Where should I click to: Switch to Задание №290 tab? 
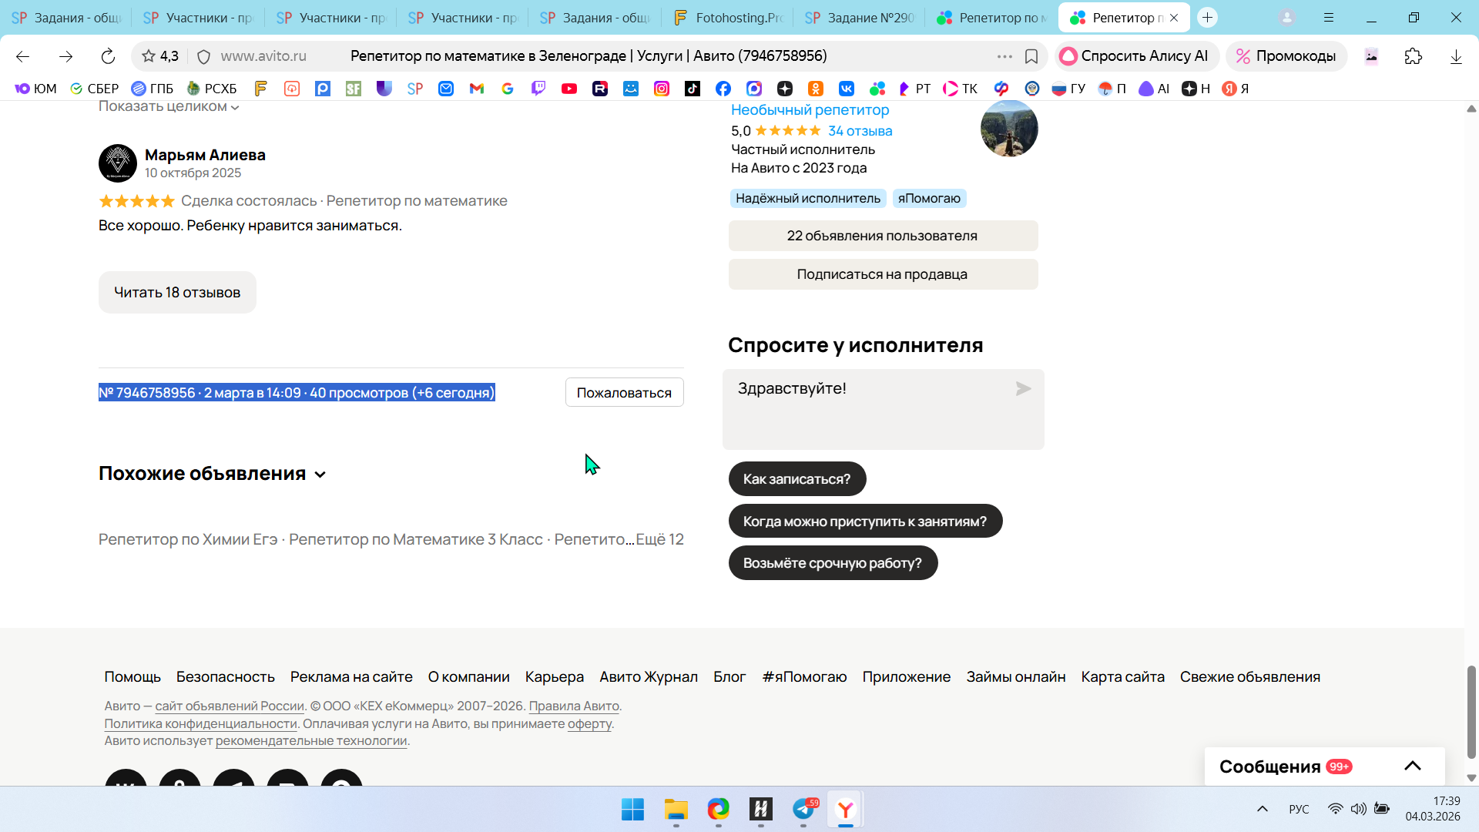point(860,17)
